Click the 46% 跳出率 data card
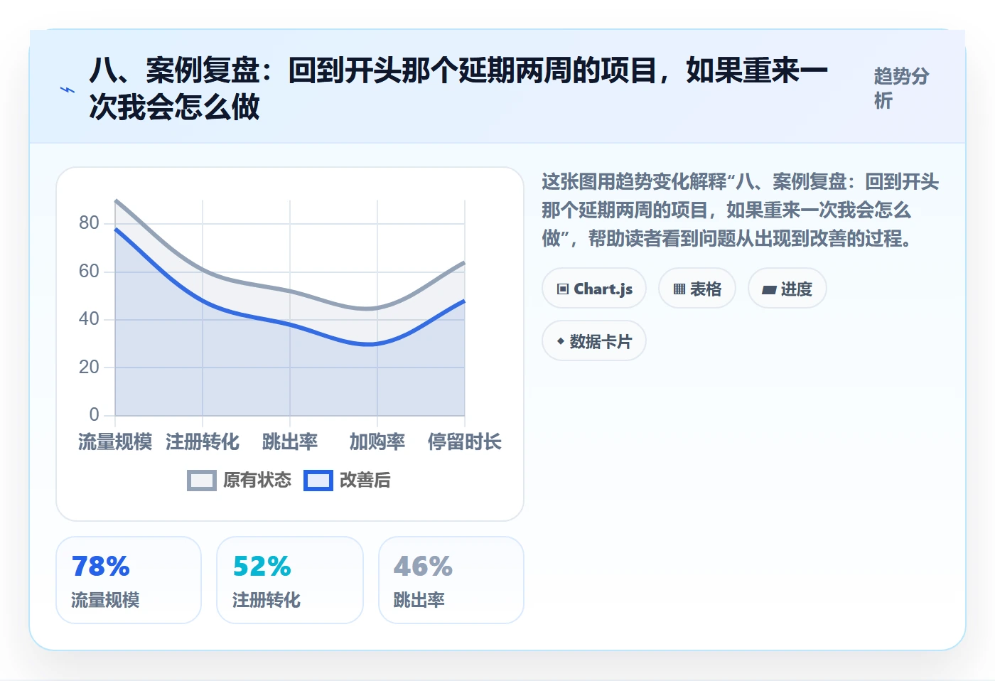The width and height of the screenshot is (995, 681). click(451, 580)
